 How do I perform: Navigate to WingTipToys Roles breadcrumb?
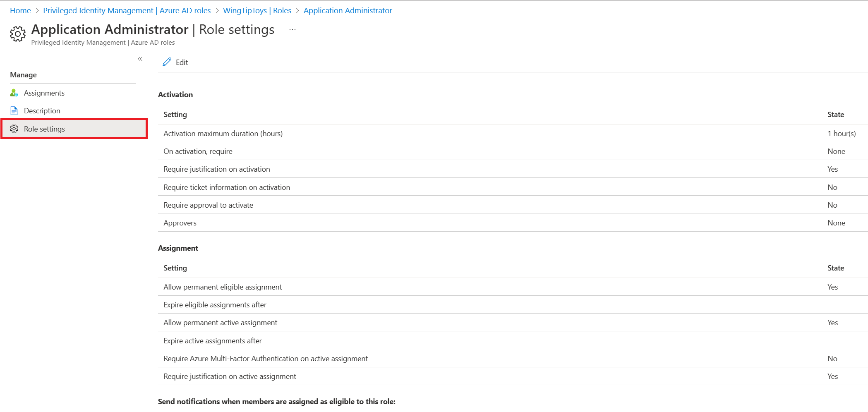tap(257, 10)
